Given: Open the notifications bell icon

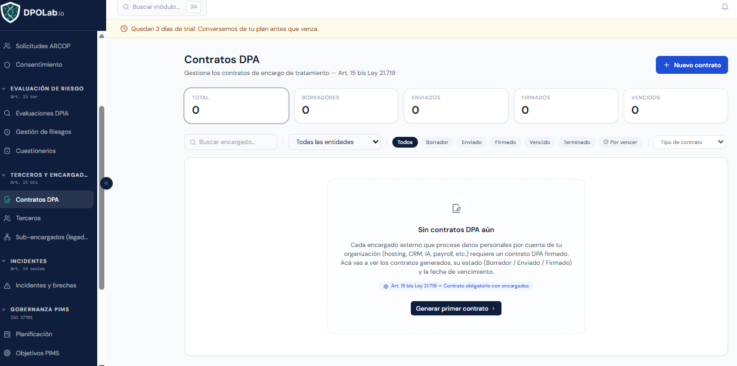Looking at the screenshot, I should [725, 7].
